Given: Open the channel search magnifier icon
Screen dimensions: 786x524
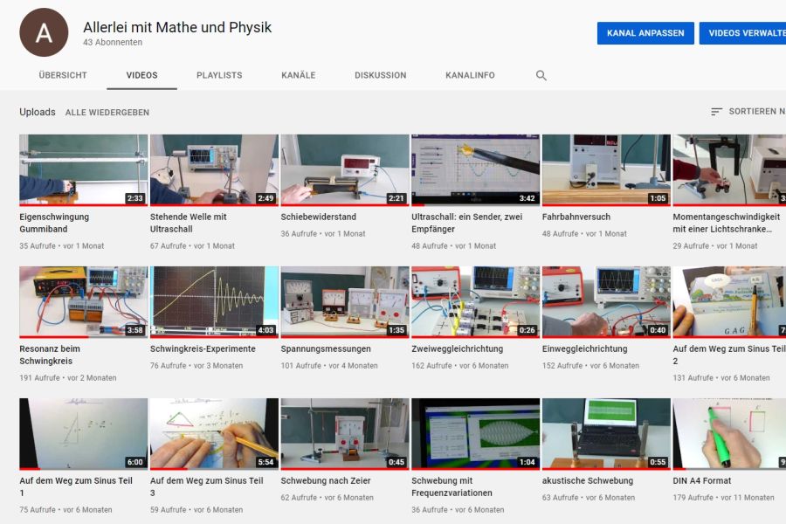Looking at the screenshot, I should [541, 75].
